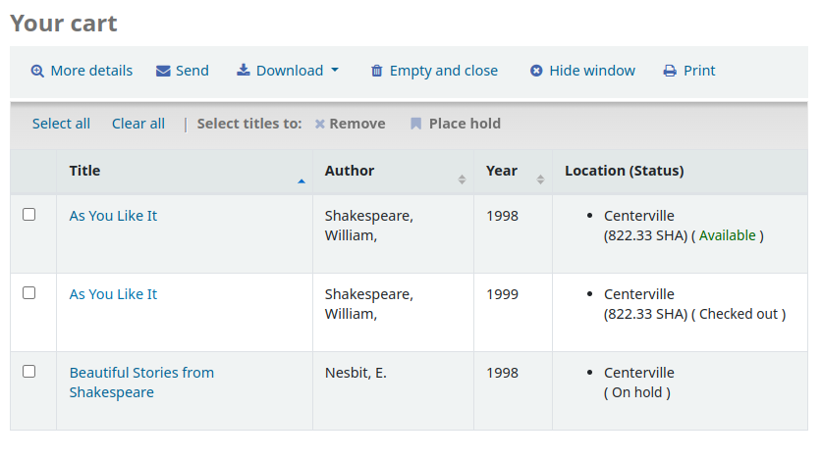Click the Send envelope icon
Viewport: 822px width, 461px height.
163,71
